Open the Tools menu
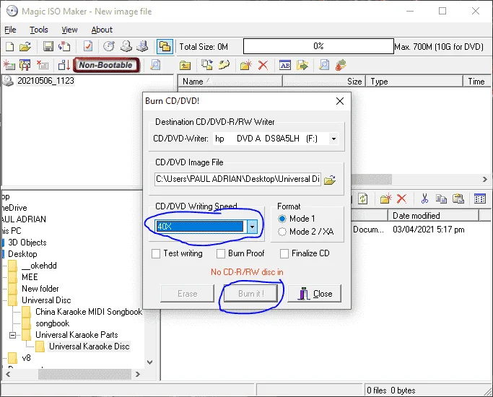493x397 pixels. coord(39,30)
